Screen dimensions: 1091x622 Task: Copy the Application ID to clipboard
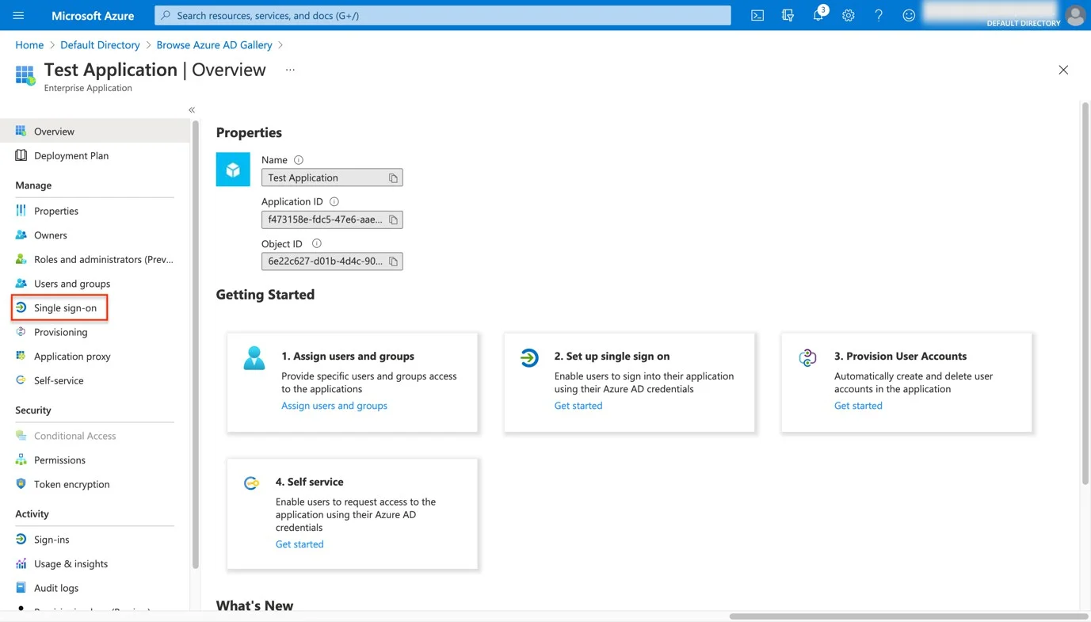(393, 219)
